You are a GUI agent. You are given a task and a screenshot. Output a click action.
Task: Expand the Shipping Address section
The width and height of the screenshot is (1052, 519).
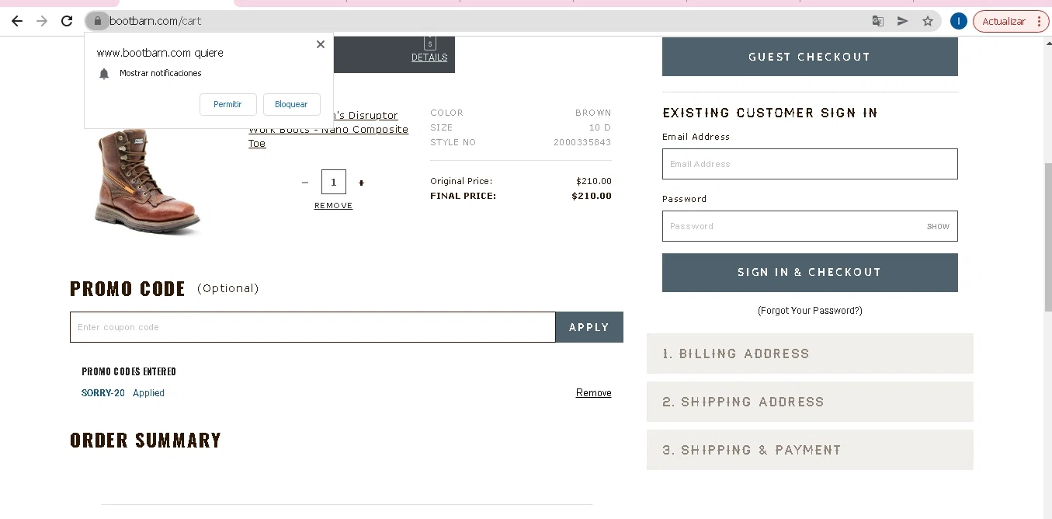click(810, 402)
